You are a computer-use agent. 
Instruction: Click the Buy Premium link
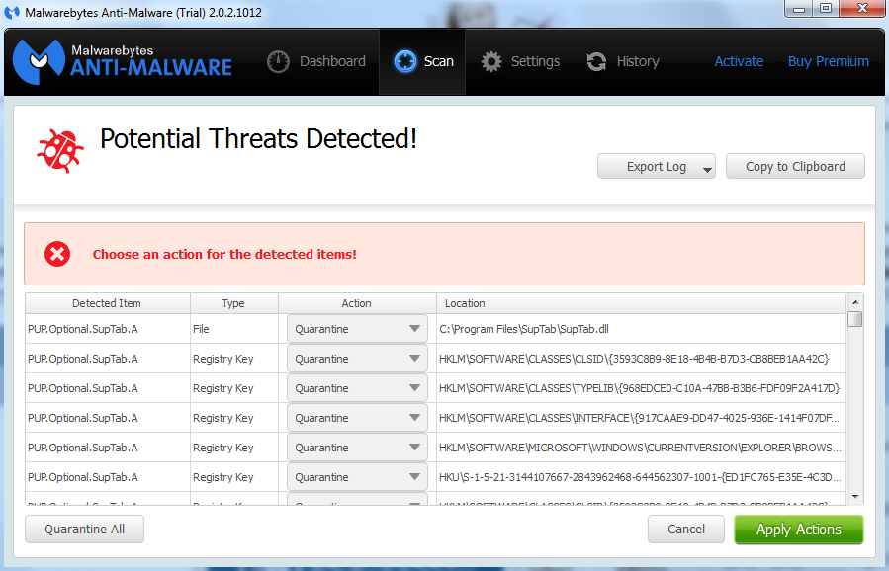tap(829, 61)
